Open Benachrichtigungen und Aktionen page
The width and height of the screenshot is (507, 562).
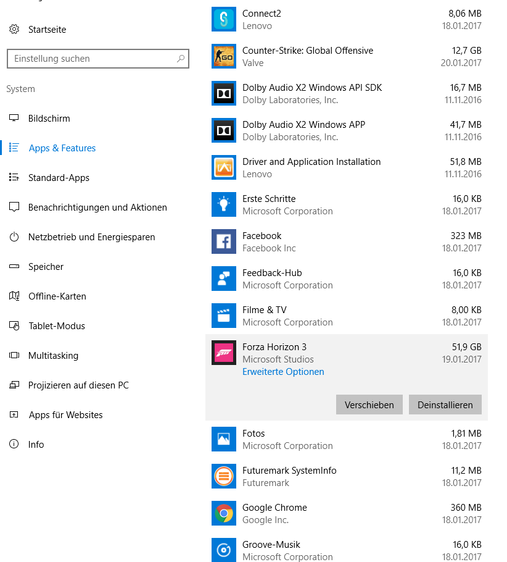[x=97, y=208]
